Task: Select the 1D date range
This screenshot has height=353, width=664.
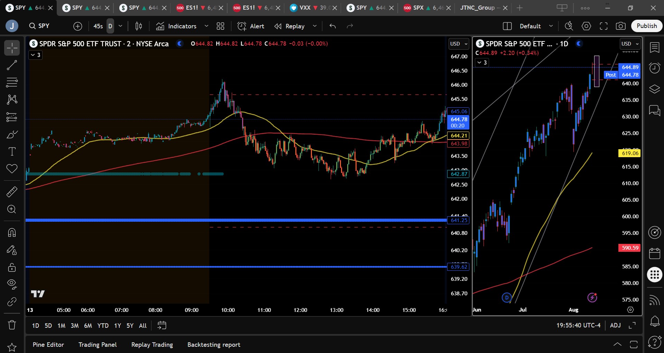Action: click(36, 325)
